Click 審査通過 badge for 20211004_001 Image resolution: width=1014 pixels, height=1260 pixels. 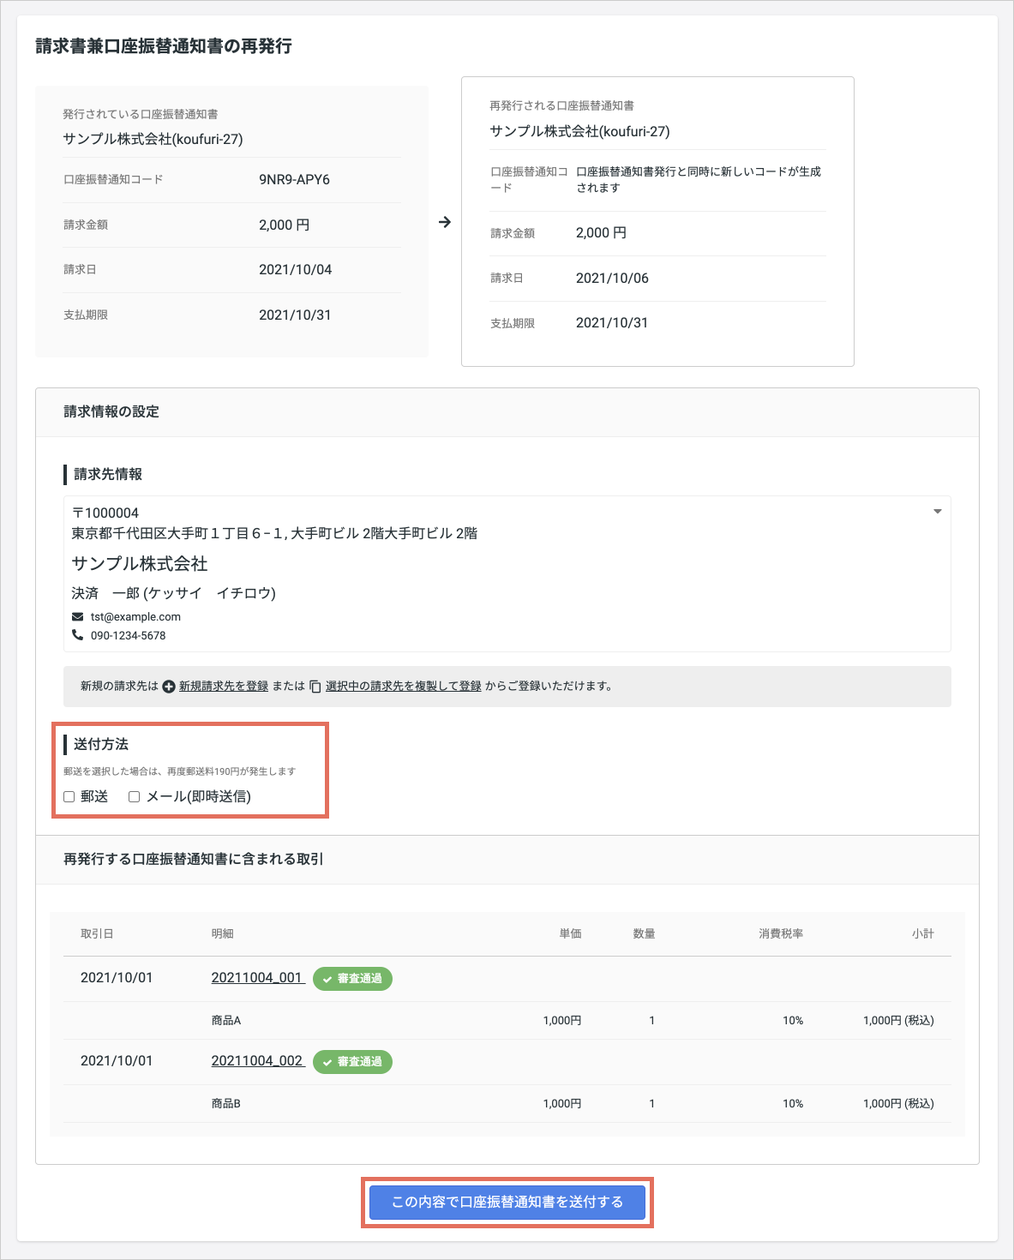352,979
